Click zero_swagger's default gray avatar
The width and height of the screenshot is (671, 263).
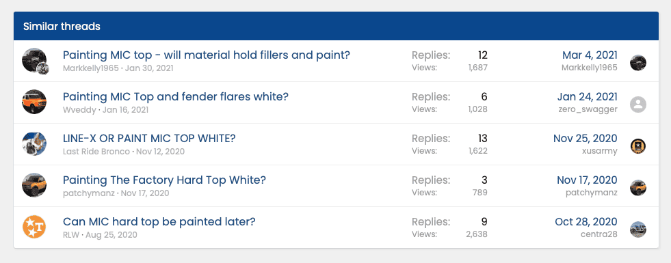tap(638, 105)
